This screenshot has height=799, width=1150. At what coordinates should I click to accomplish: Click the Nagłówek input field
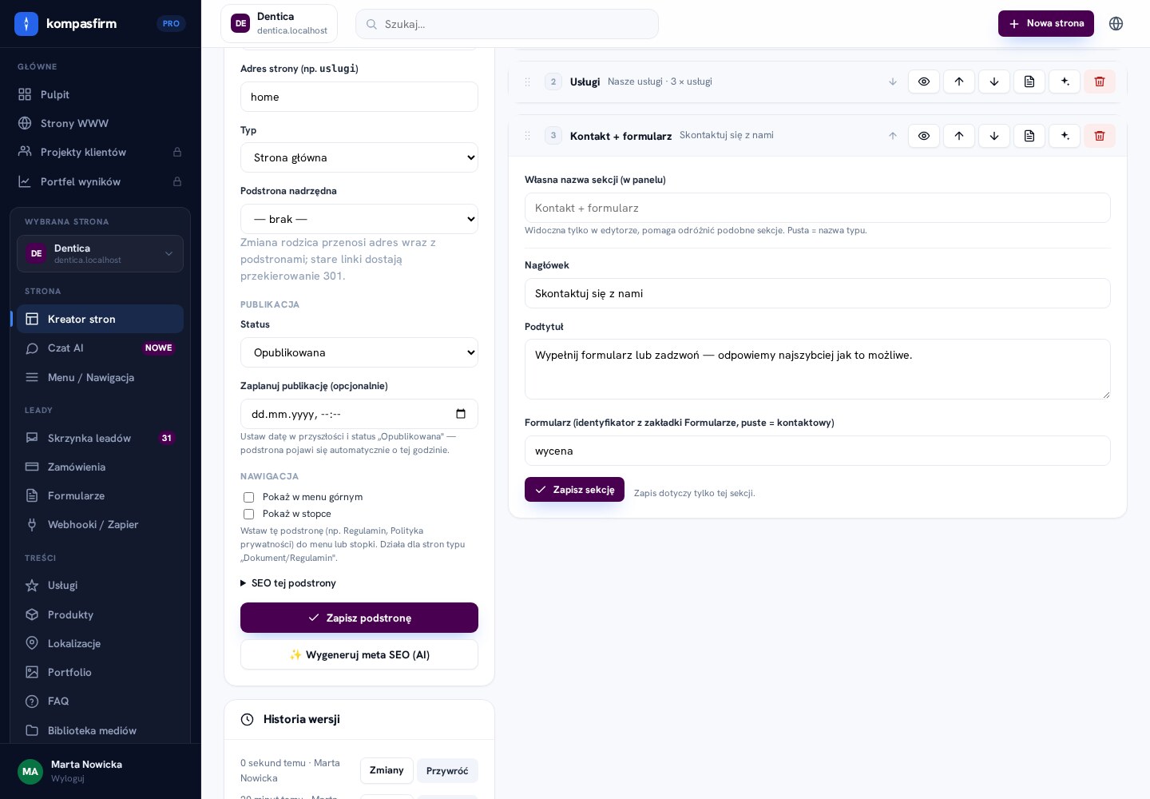817,293
